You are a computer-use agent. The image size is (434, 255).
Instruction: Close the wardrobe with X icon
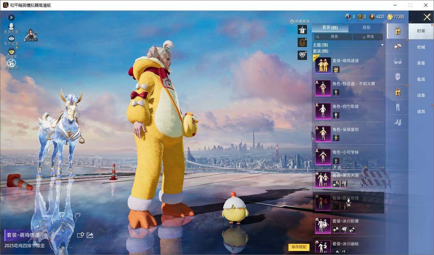click(x=427, y=17)
